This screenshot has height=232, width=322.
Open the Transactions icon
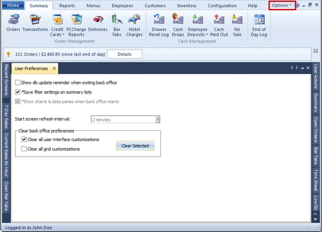click(35, 23)
